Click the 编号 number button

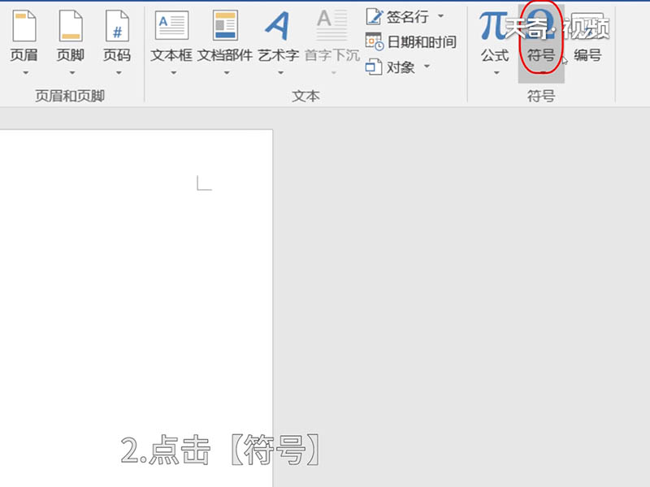[x=587, y=37]
